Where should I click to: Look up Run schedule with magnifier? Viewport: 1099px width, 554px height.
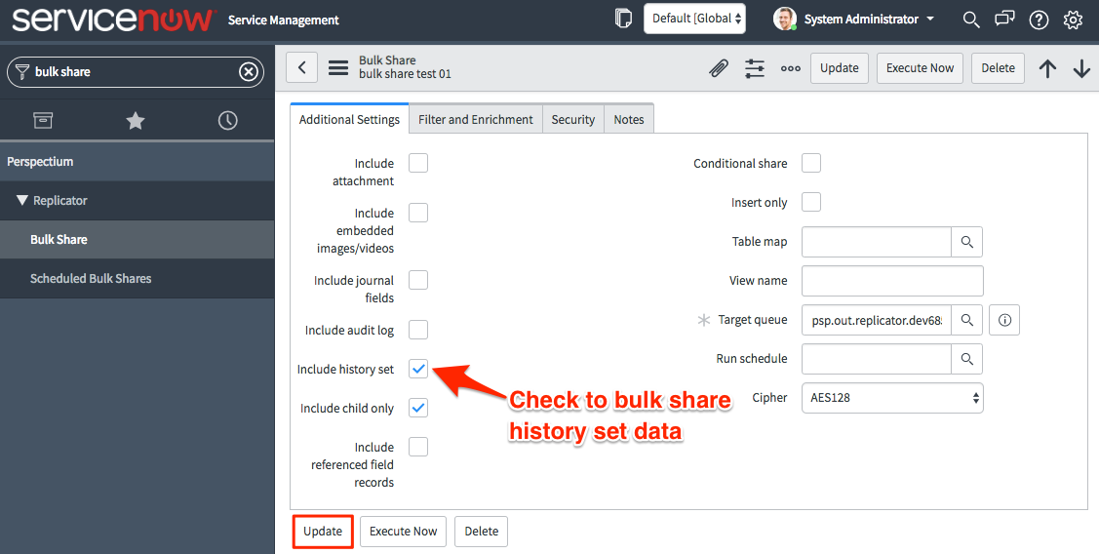tap(967, 359)
